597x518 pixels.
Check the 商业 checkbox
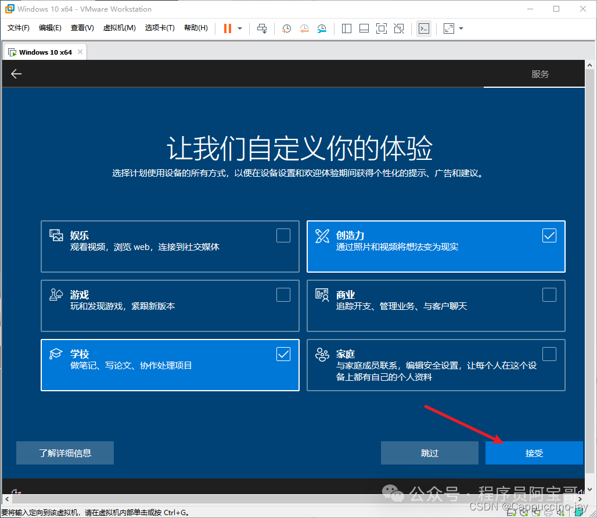(x=549, y=295)
